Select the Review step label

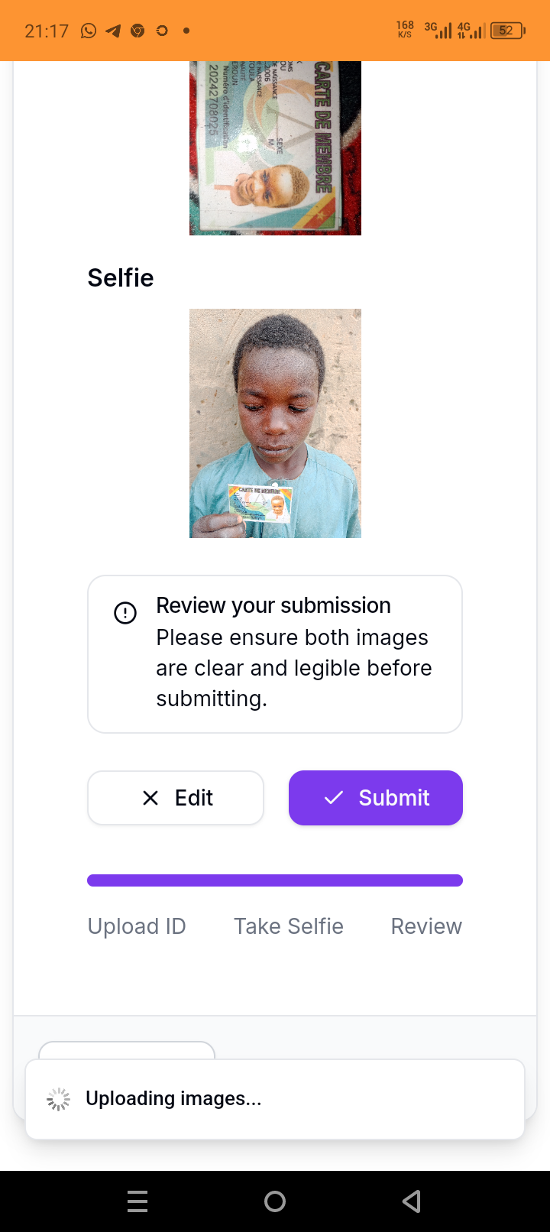(426, 926)
